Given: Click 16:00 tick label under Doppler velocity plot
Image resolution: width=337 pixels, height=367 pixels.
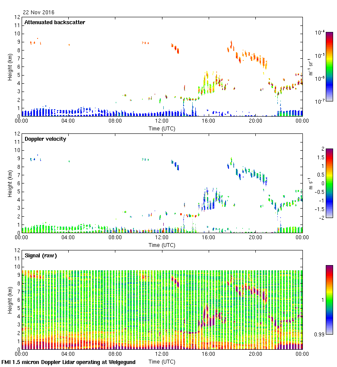Looking at the screenshot, I should point(209,237).
